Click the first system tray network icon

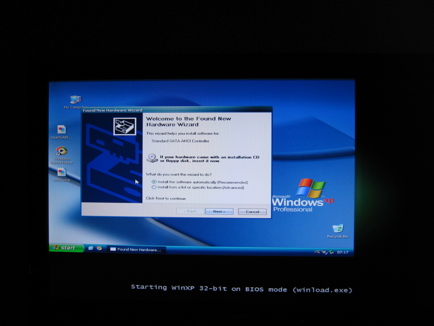click(317, 252)
